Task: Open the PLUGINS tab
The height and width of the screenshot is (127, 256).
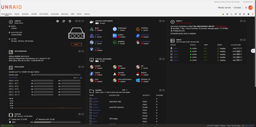Action: (x=55, y=14)
